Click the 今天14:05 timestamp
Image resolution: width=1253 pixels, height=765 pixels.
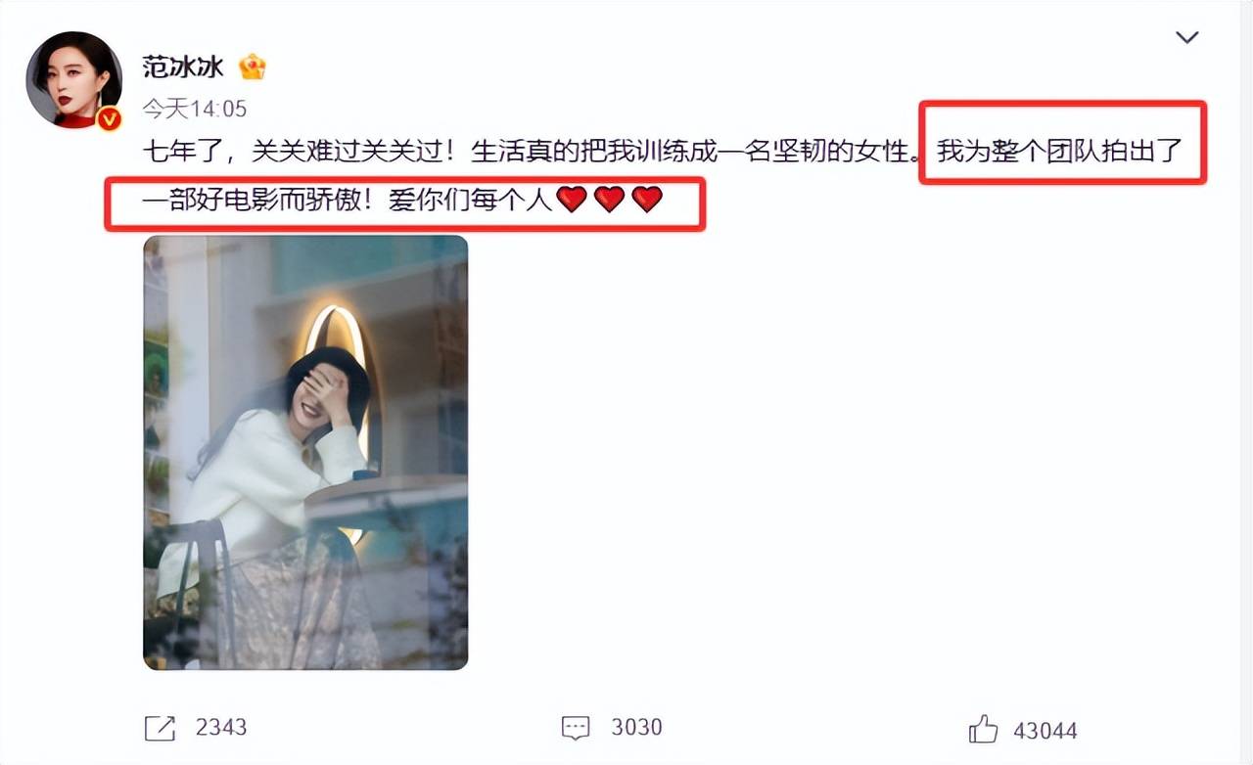click(x=195, y=108)
